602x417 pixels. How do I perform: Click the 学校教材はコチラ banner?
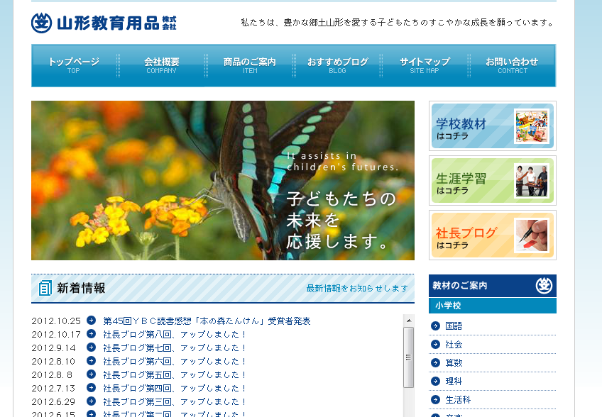492,126
